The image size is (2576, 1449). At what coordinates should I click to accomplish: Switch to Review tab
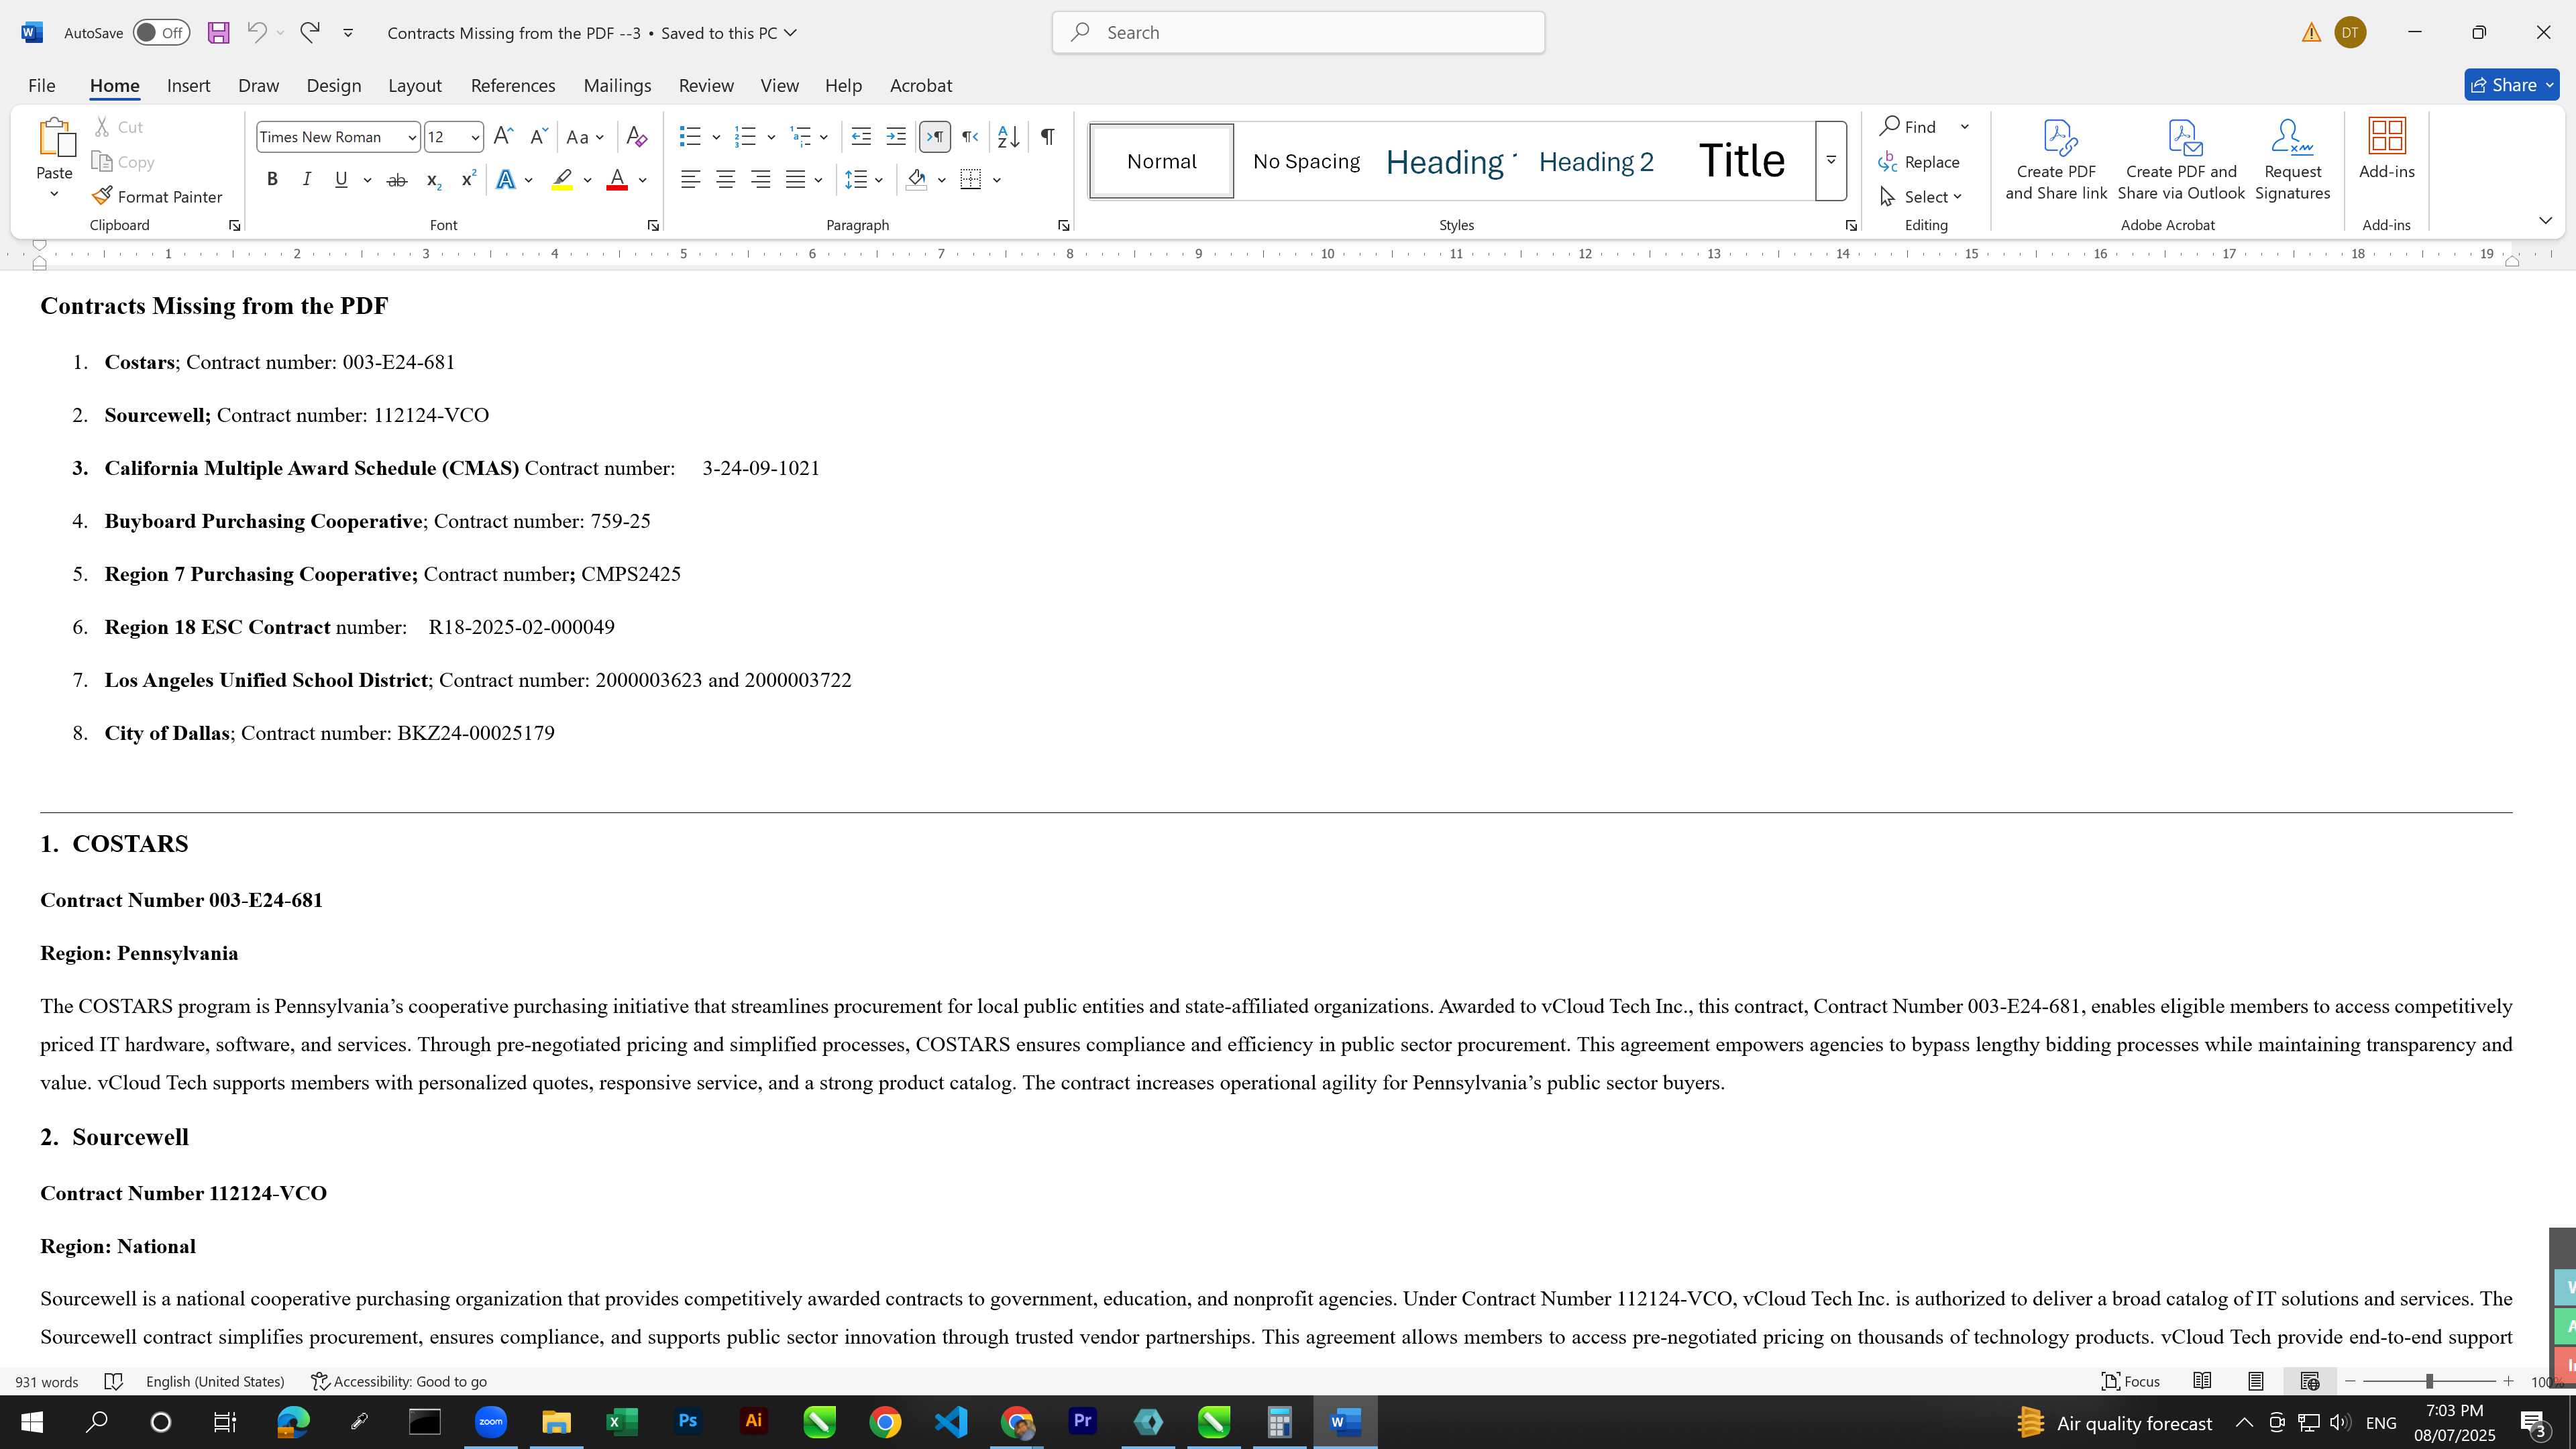click(x=706, y=86)
